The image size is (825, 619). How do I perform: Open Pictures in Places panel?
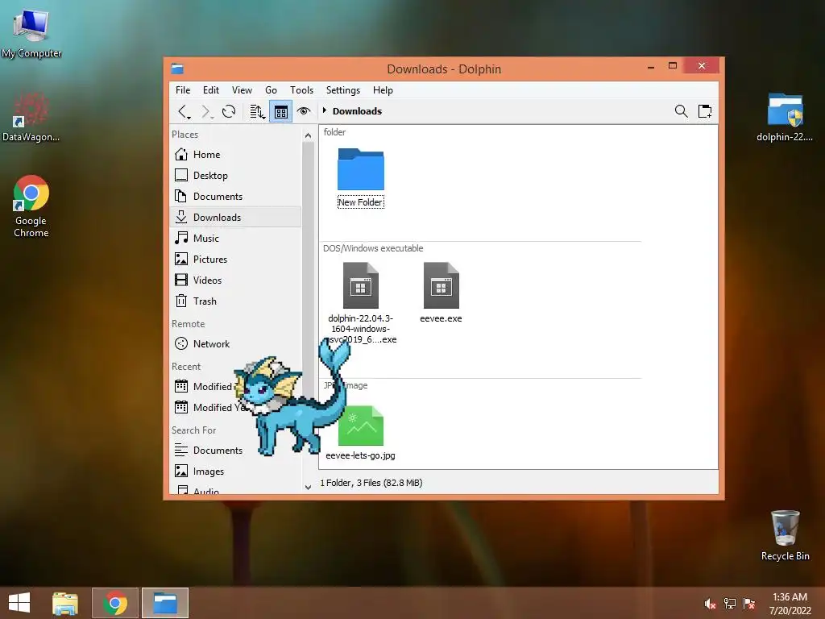tap(236, 260)
